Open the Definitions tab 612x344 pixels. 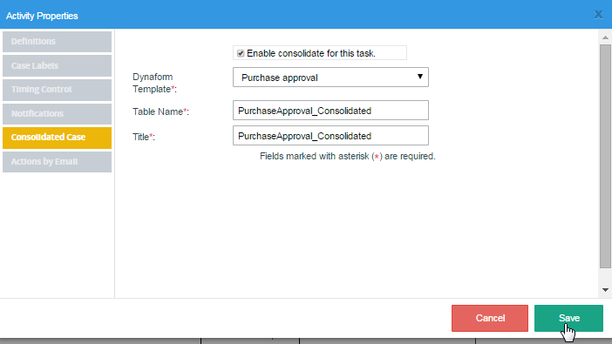point(57,41)
